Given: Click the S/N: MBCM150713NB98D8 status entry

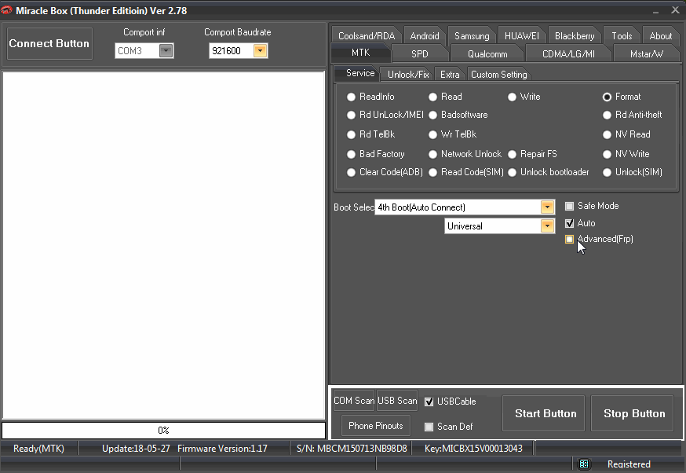Looking at the screenshot, I should pyautogui.click(x=352, y=449).
